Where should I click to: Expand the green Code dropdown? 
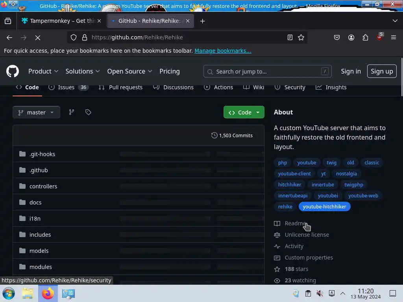click(x=244, y=112)
